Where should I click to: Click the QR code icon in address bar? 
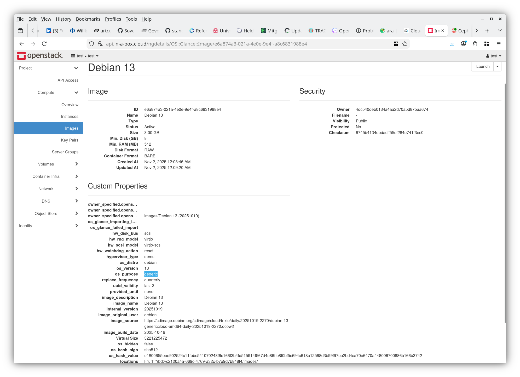pos(396,44)
